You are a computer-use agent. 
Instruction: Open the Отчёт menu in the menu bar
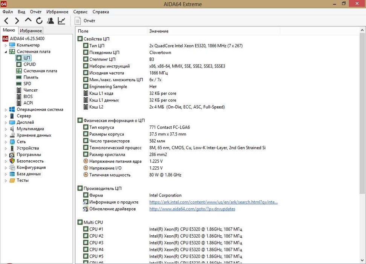(36, 12)
